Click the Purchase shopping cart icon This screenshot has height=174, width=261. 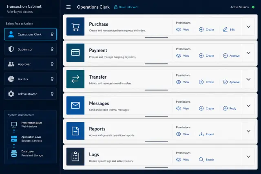pyautogui.click(x=75, y=26)
